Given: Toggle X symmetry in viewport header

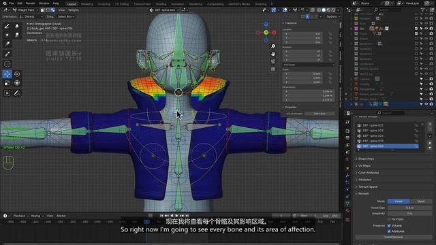Looking at the screenshot, I should 307,16.
